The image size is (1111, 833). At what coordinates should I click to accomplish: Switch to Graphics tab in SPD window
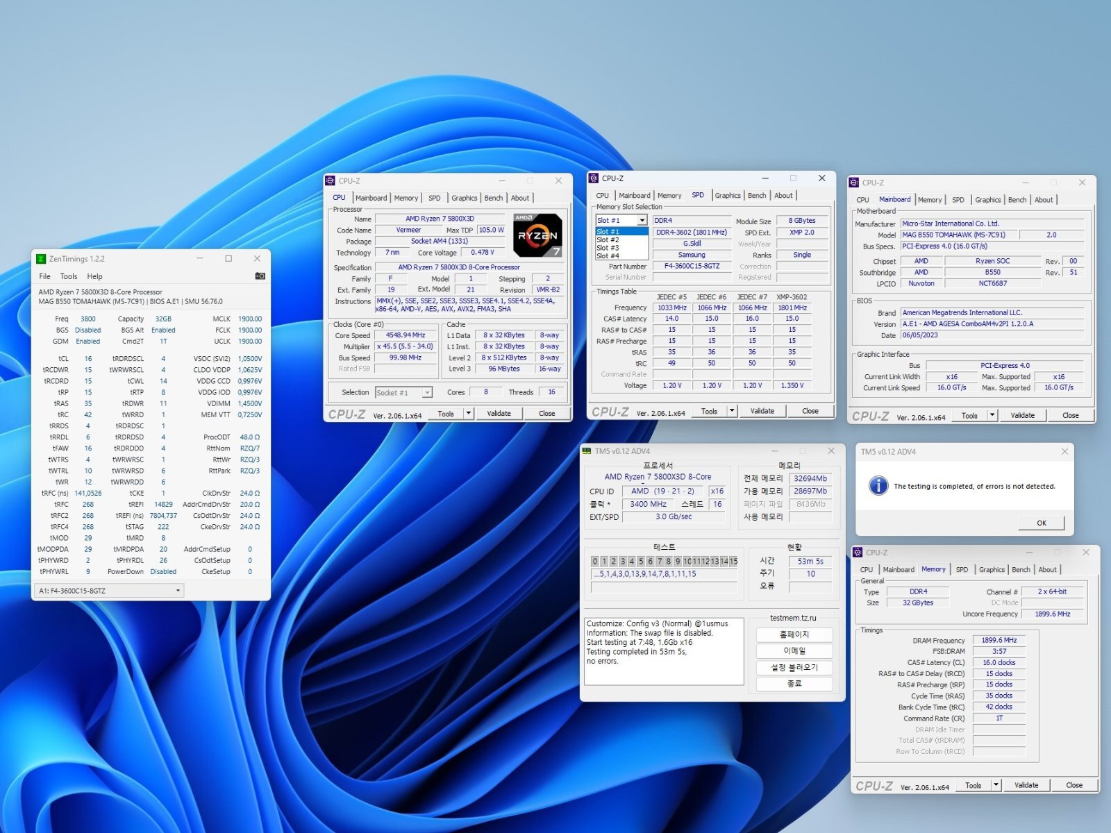(x=728, y=196)
